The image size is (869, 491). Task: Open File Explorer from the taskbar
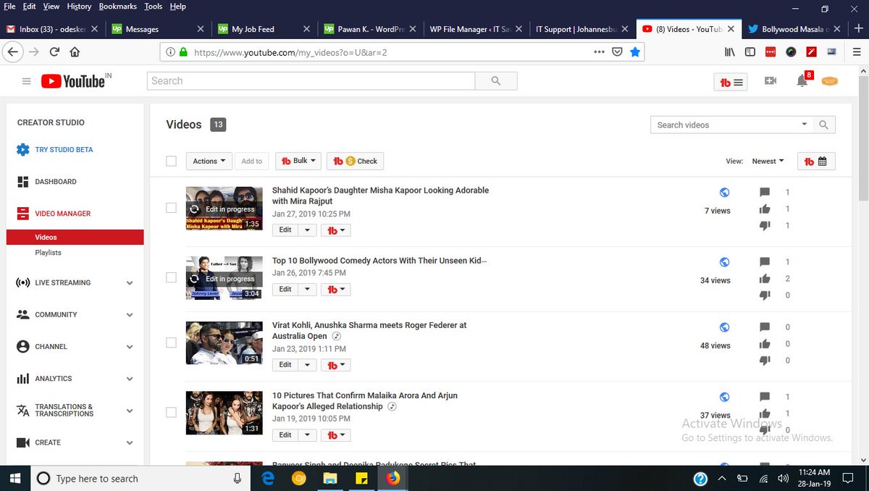tap(330, 478)
